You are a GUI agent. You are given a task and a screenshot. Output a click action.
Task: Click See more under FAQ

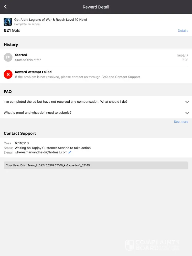click(x=181, y=122)
